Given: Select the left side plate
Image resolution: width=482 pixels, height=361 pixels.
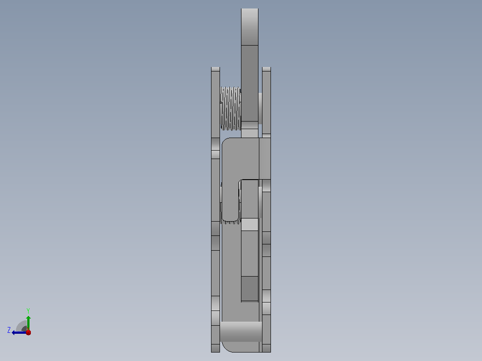Looking at the screenshot, I should pyautogui.click(x=216, y=210).
